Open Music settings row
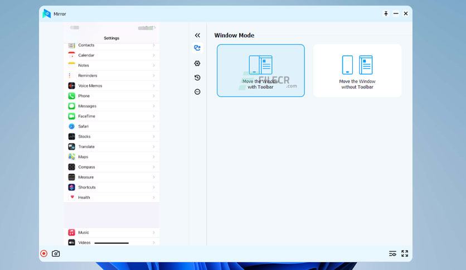The height and width of the screenshot is (270, 466). [x=111, y=233]
